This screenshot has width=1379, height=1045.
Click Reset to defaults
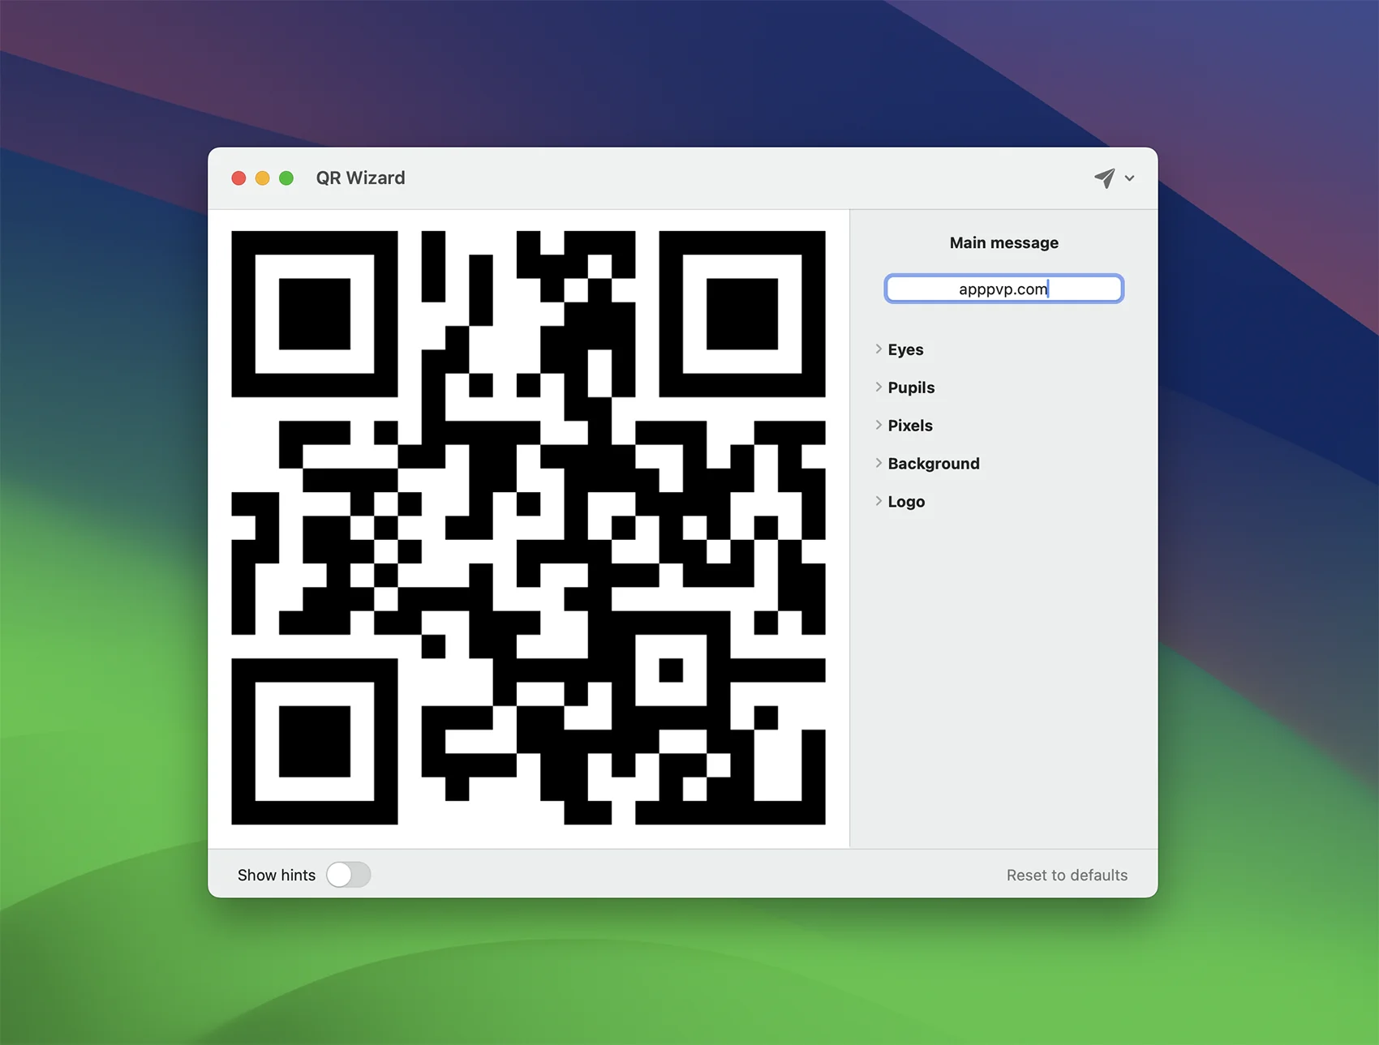[x=1067, y=875]
